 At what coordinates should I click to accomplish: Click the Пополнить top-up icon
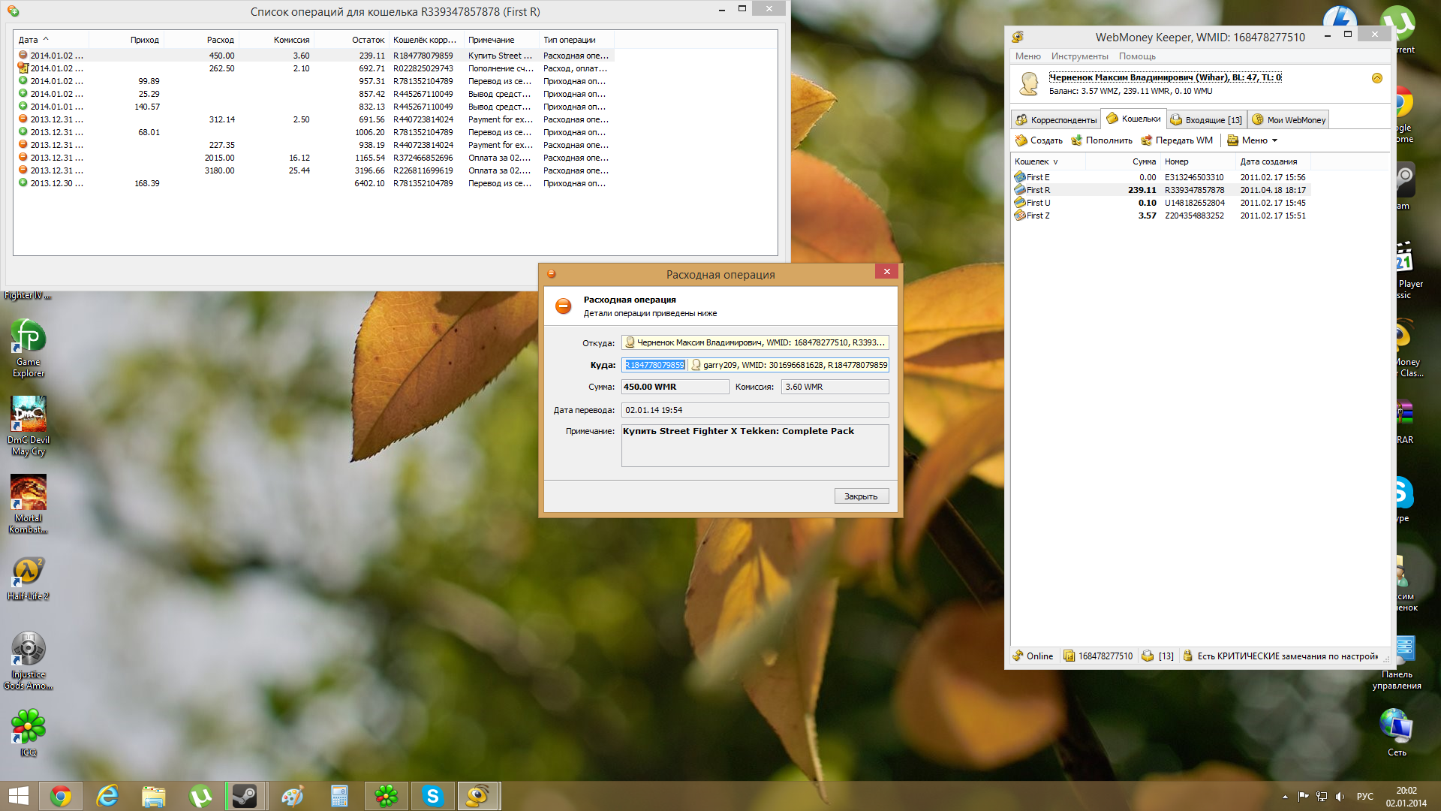[x=1077, y=140]
